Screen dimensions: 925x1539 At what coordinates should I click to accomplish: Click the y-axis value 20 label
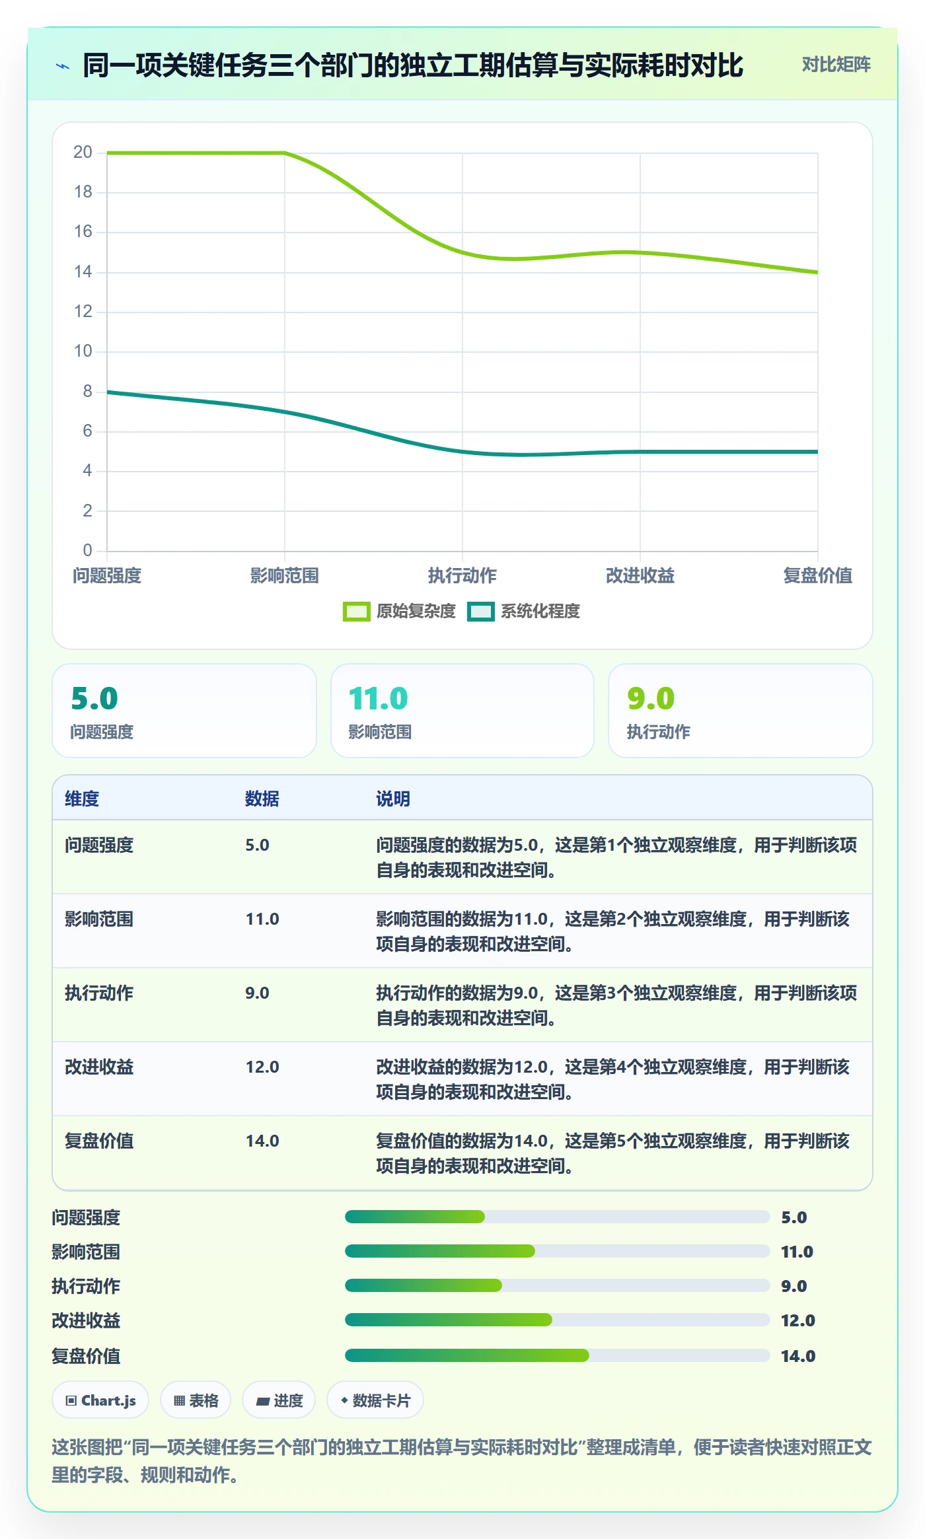83,153
